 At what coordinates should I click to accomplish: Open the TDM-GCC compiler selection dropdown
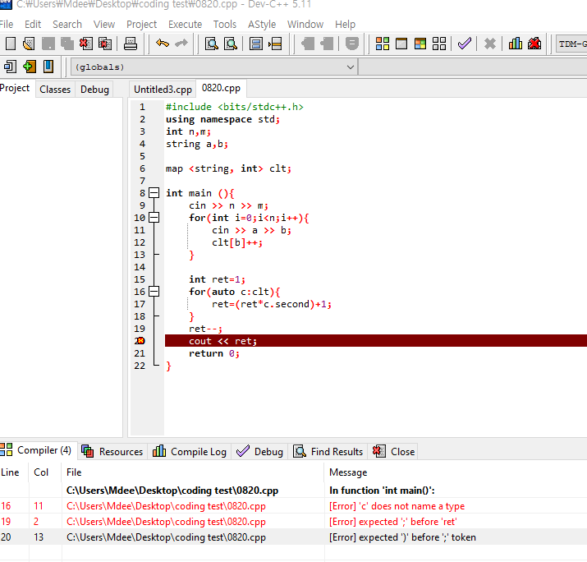[x=571, y=44]
